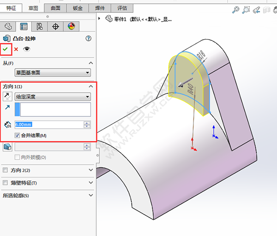Toggle 向外拔模(O) checkbox
Screen dimensions: 277x236
17,157
